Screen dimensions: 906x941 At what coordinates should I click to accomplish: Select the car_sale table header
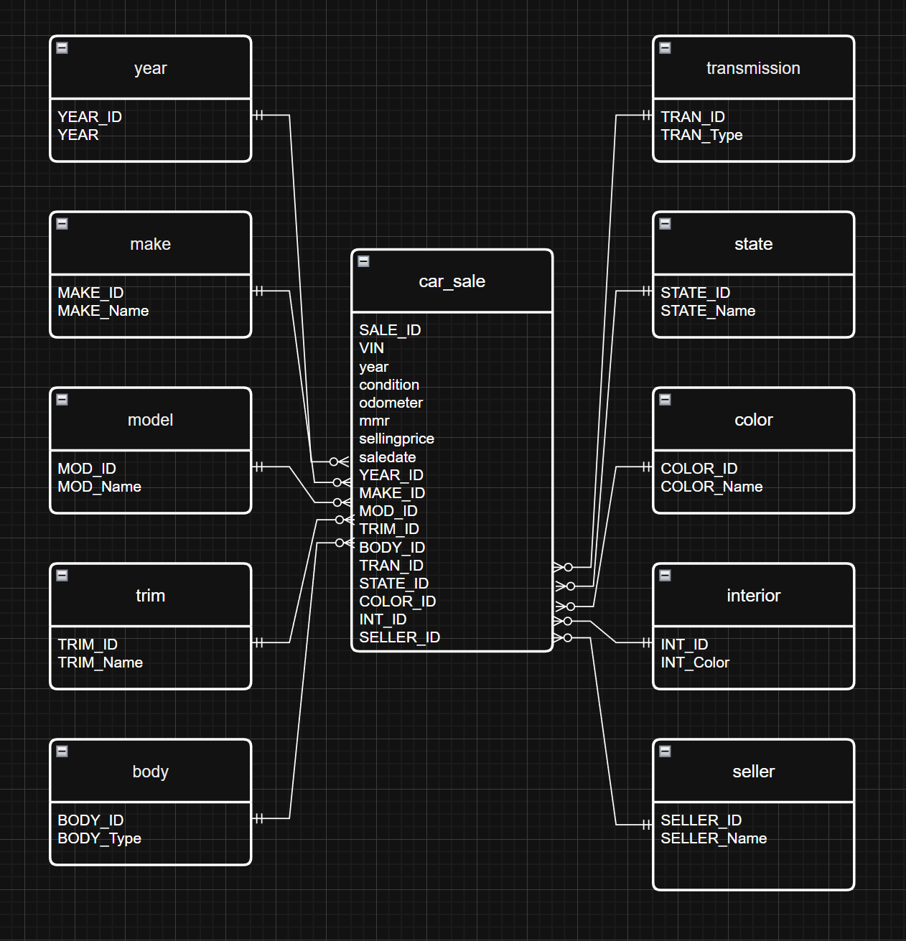click(452, 281)
